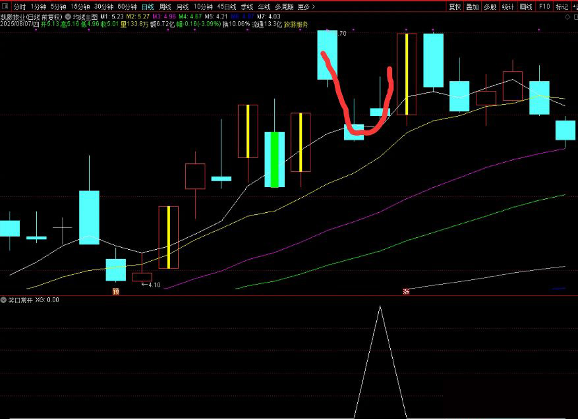Open the 标记 marking tool
This screenshot has width=578, height=419.
click(561, 7)
